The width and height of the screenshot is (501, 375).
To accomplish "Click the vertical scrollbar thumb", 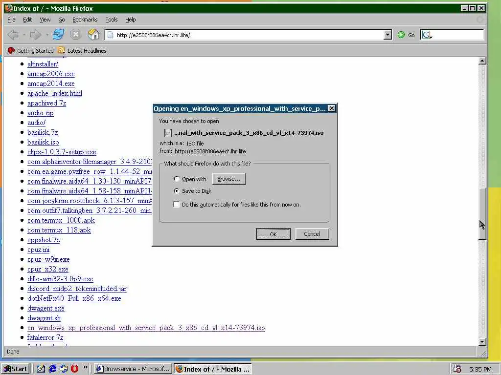I will [482, 214].
